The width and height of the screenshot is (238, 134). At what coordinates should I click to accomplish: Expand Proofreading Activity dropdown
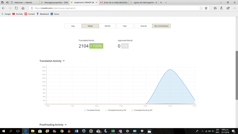tap(53, 125)
